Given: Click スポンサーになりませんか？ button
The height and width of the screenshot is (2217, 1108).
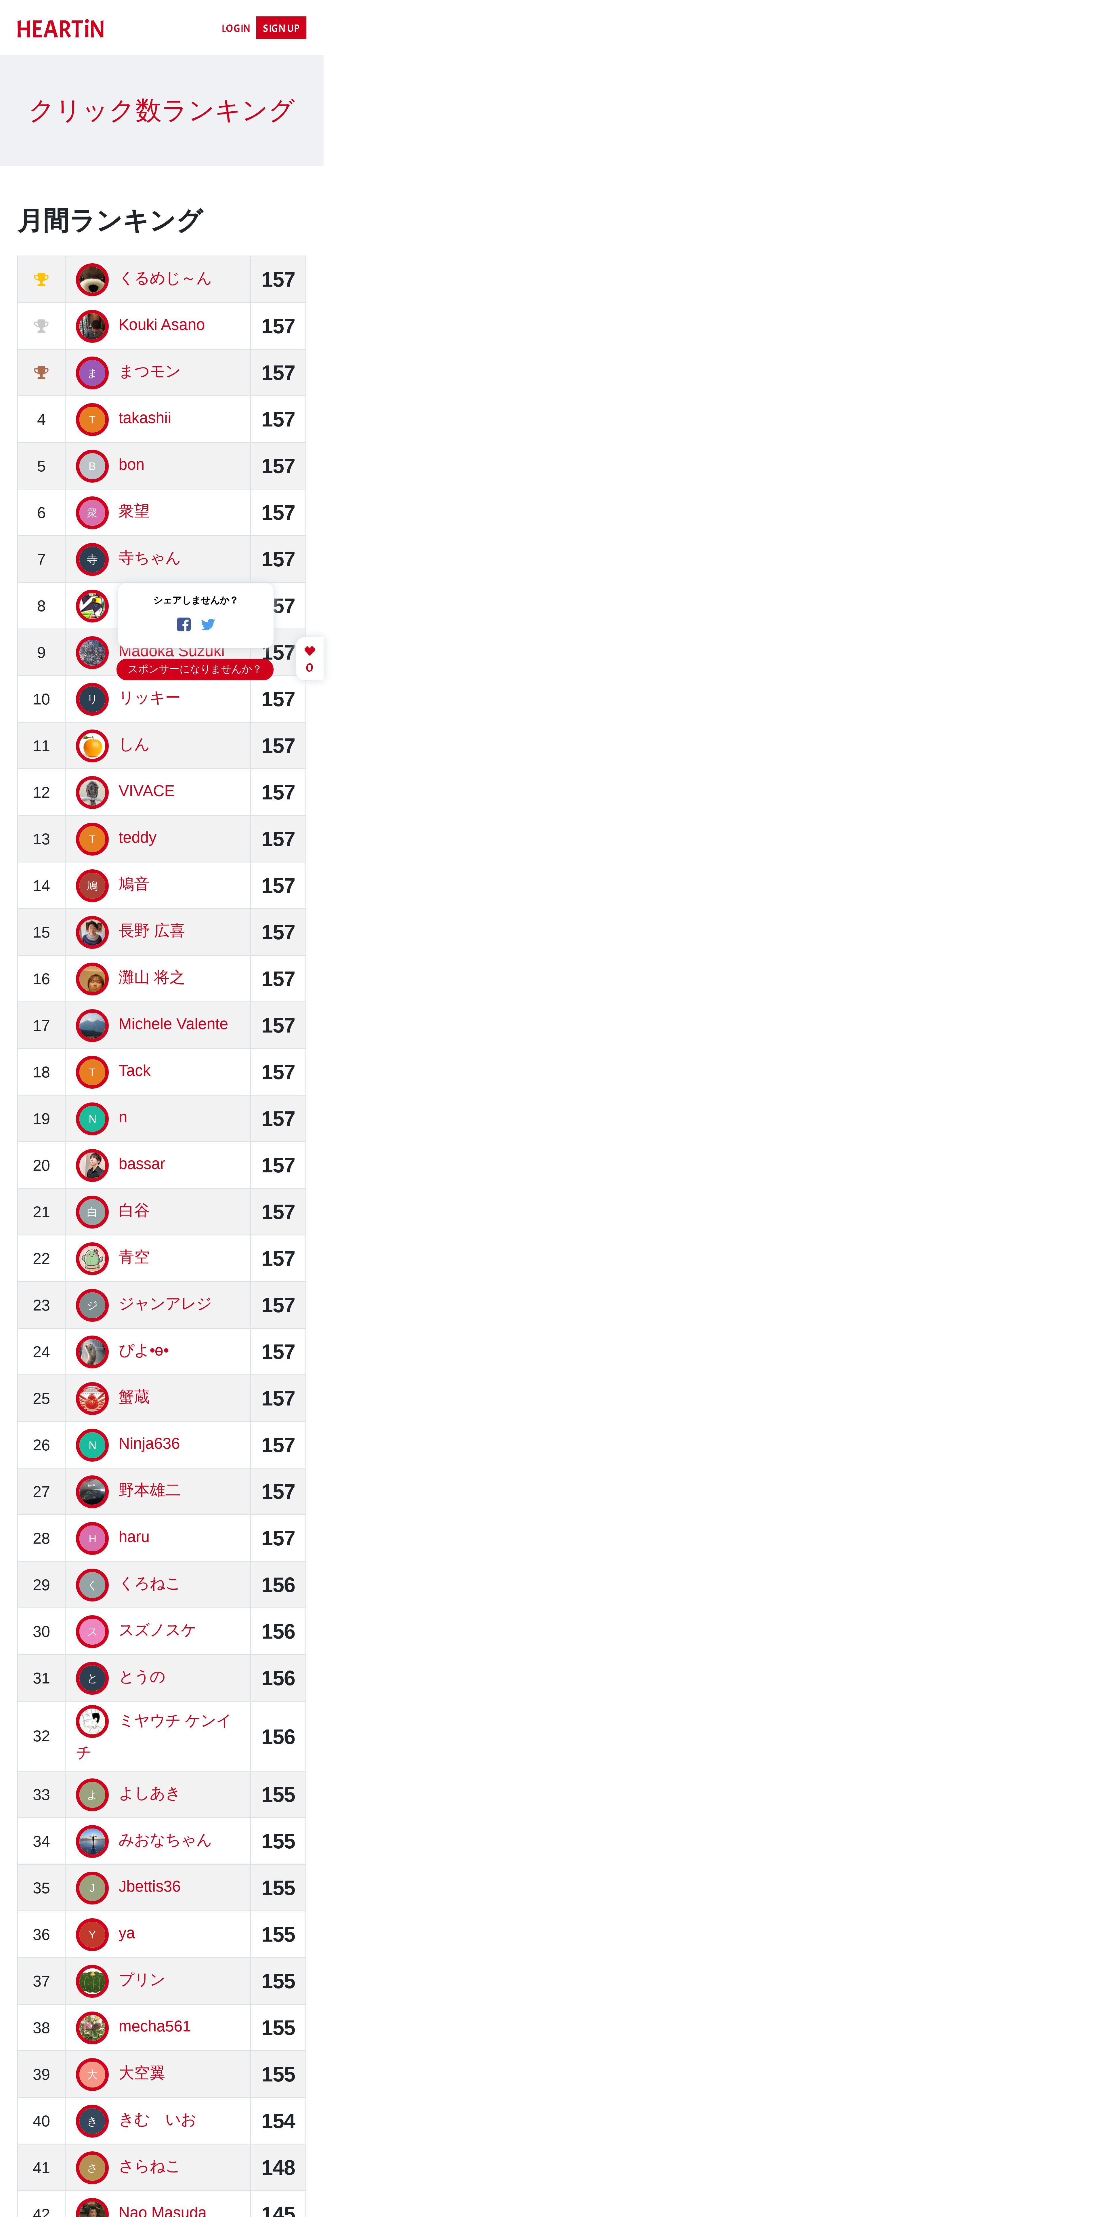Looking at the screenshot, I should [194, 669].
